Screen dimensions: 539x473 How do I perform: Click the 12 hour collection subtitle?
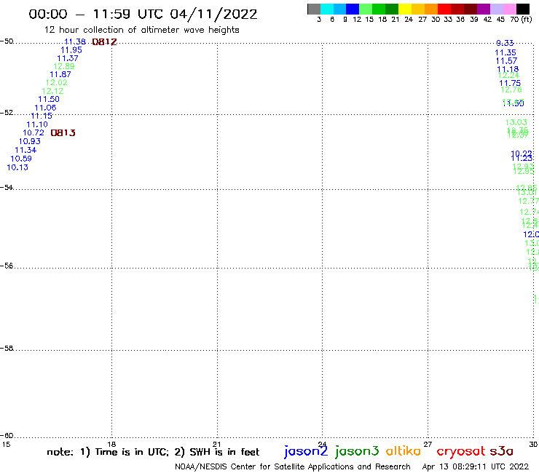click(x=141, y=30)
